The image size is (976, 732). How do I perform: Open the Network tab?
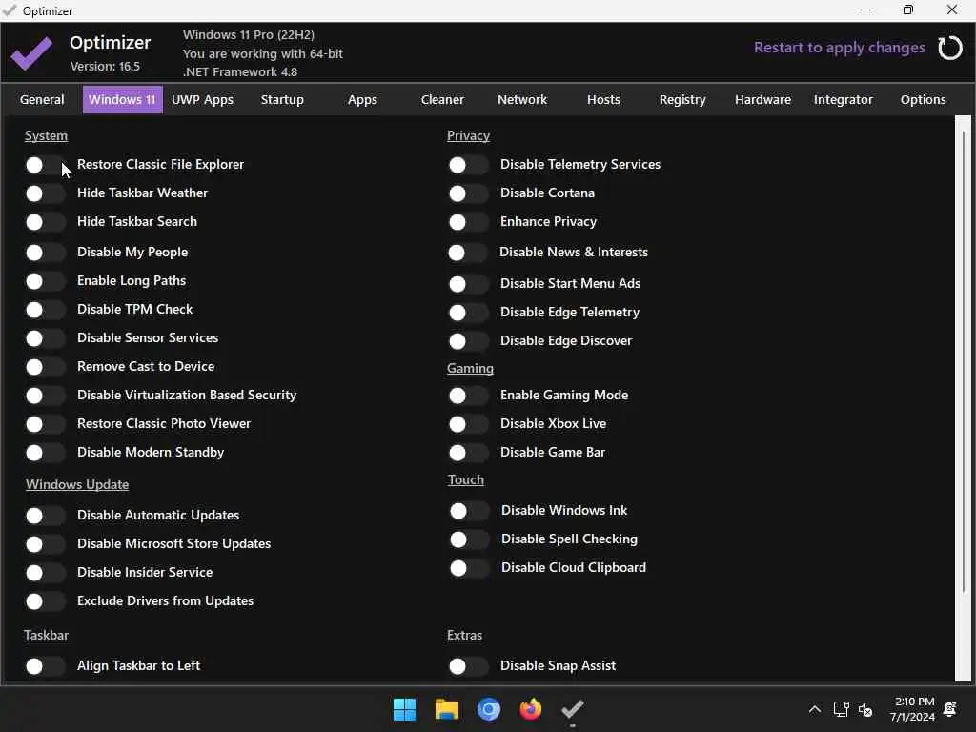click(521, 99)
